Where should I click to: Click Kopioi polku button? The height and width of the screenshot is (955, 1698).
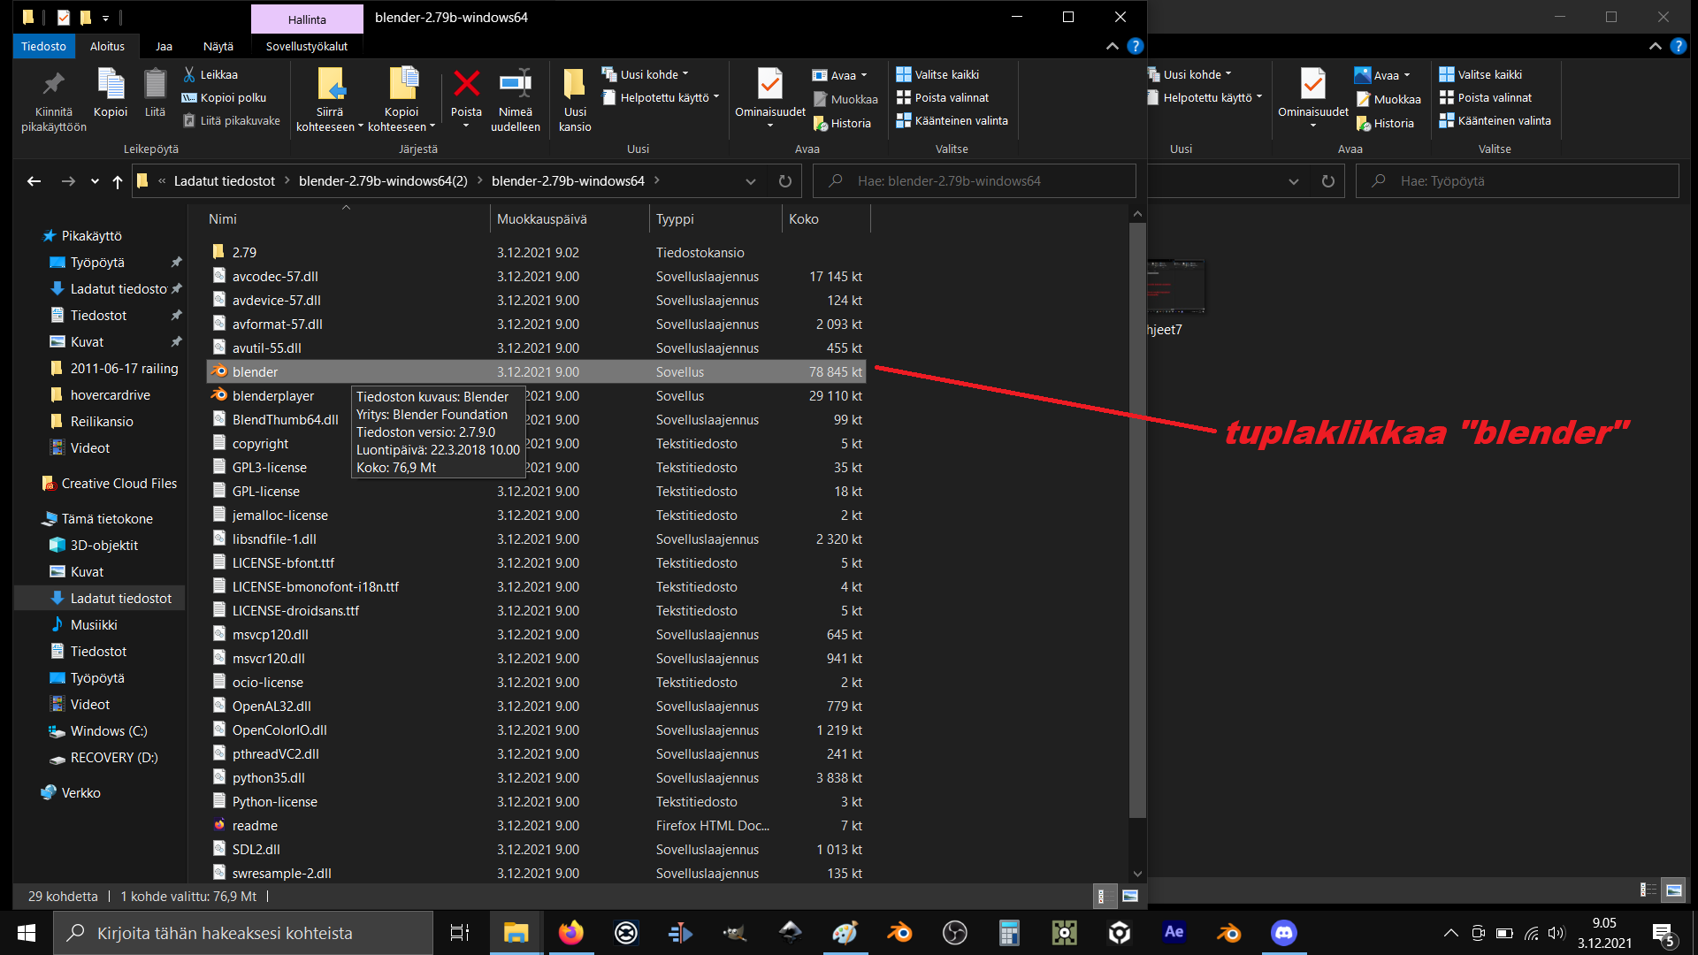click(x=224, y=97)
